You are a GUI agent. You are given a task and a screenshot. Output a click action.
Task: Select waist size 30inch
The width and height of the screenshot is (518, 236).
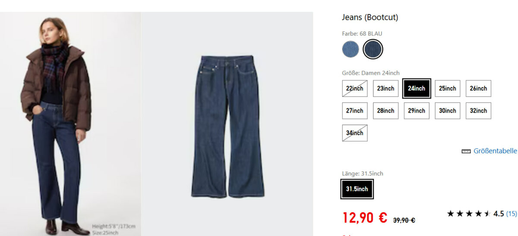tap(448, 111)
